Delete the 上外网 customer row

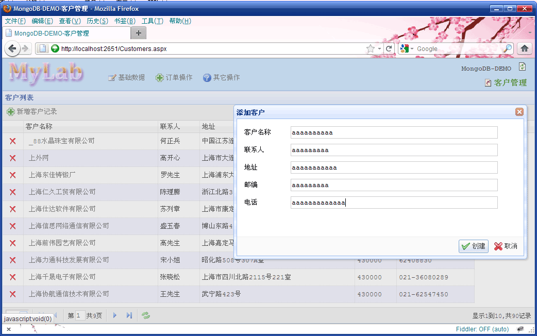(13, 158)
